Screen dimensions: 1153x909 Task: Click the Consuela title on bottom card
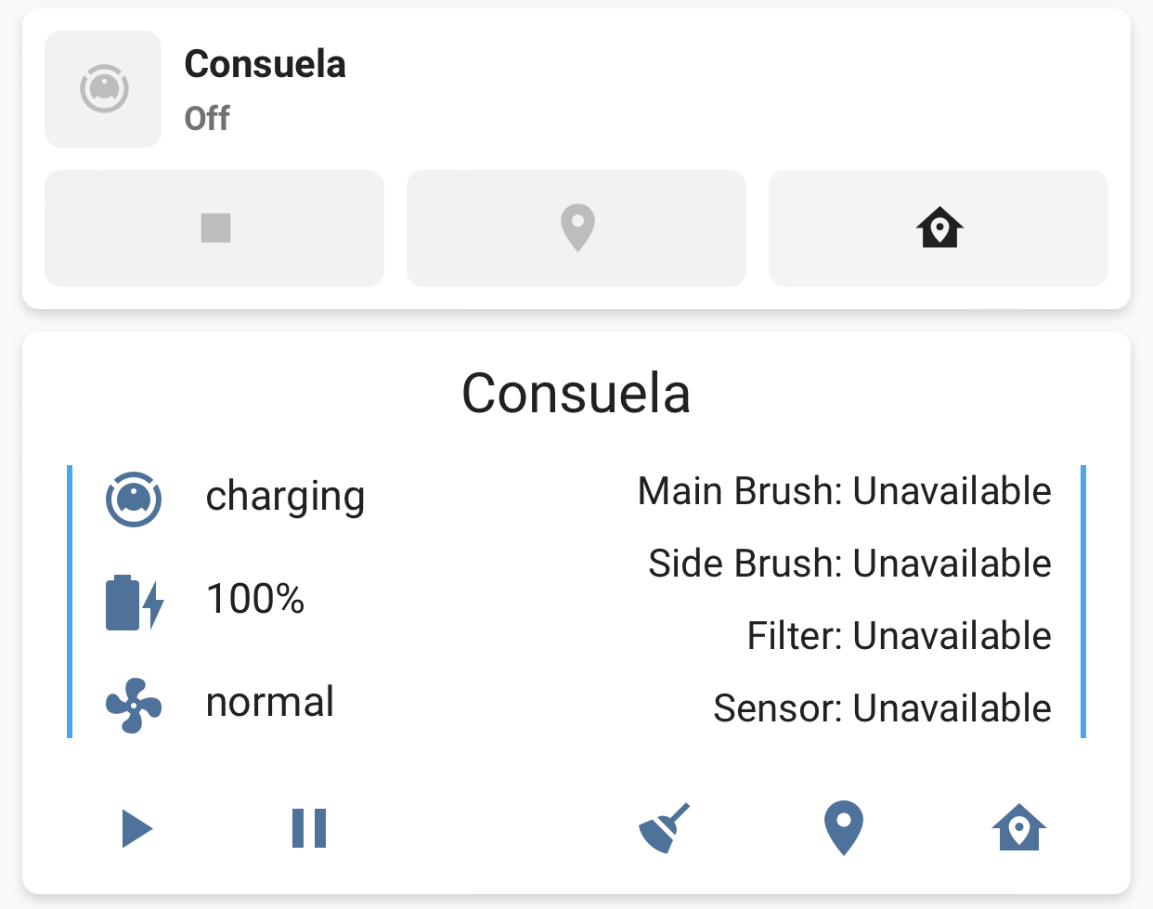click(x=576, y=393)
